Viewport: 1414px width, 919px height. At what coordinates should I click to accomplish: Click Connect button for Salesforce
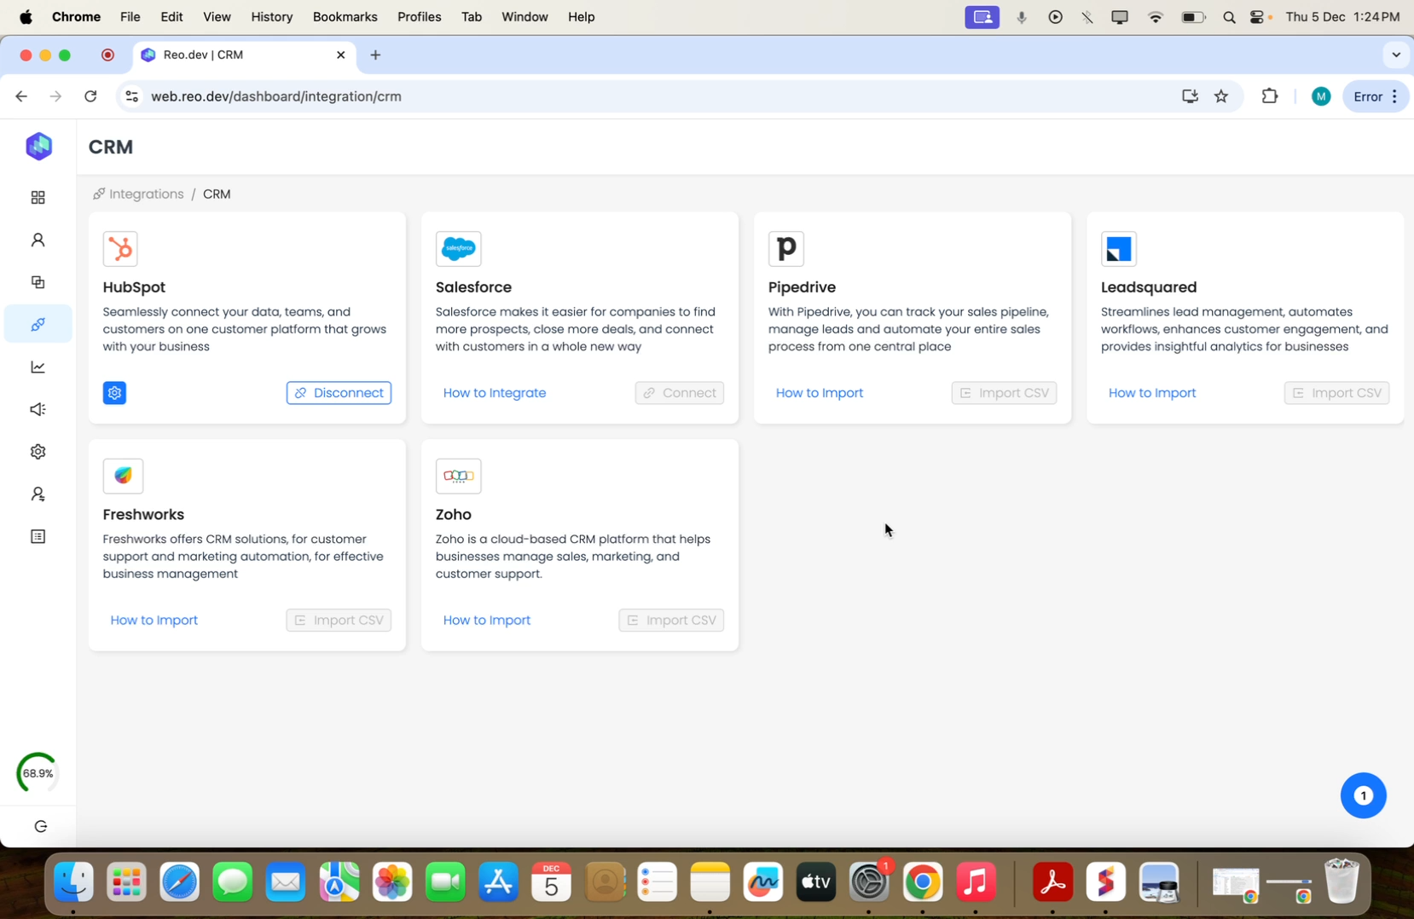[x=679, y=393]
